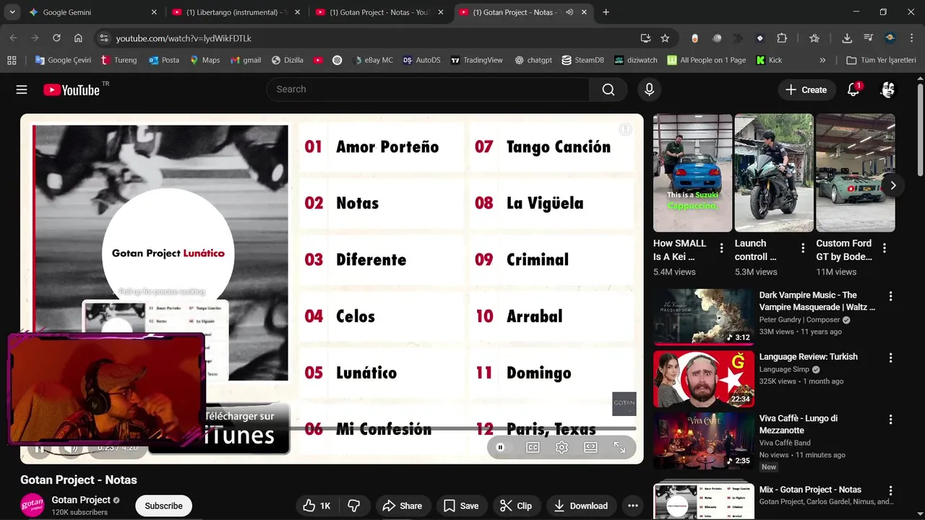This screenshot has width=925, height=520.
Task: Seek on the video progress bar
Action: [x=332, y=428]
